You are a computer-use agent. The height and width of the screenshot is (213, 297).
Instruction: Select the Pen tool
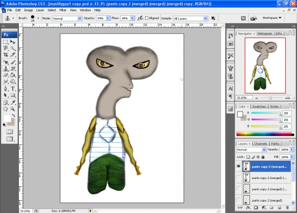coord(5,88)
